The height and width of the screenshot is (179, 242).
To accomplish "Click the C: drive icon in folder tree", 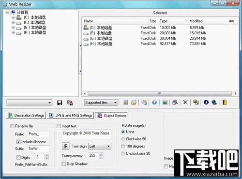I will (19, 17).
